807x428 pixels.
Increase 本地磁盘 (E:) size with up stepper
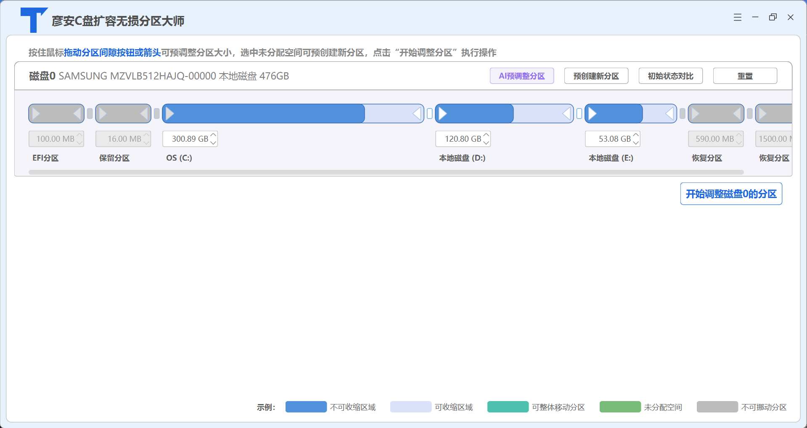636,135
